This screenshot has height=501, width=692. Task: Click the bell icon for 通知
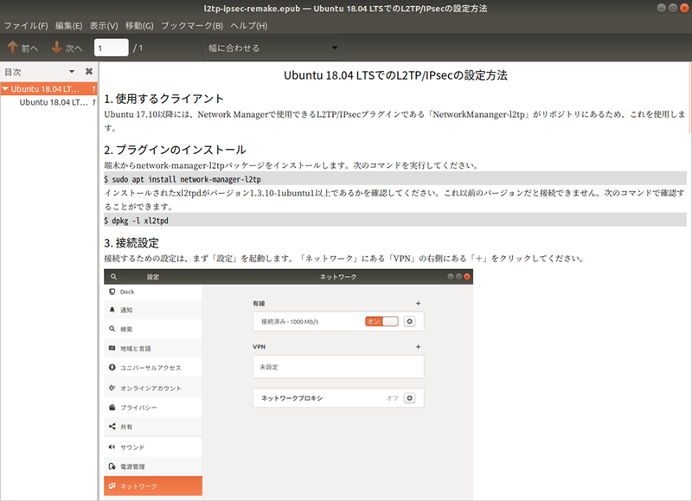pyautogui.click(x=112, y=310)
